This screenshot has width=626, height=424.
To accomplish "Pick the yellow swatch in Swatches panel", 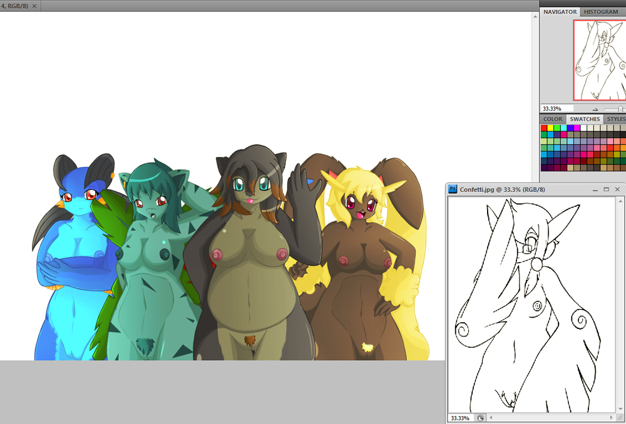I will coord(551,128).
